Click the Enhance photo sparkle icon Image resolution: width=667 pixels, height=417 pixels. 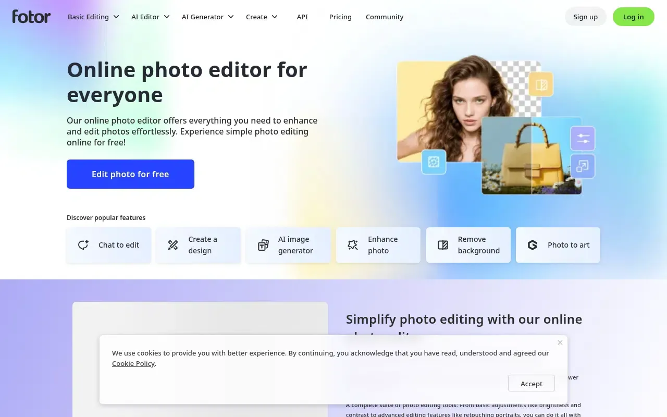pyautogui.click(x=353, y=245)
